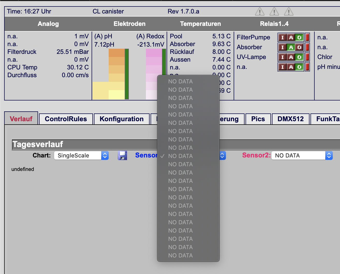
Task: Switch Absorber relay to I (on)
Action: click(282, 47)
